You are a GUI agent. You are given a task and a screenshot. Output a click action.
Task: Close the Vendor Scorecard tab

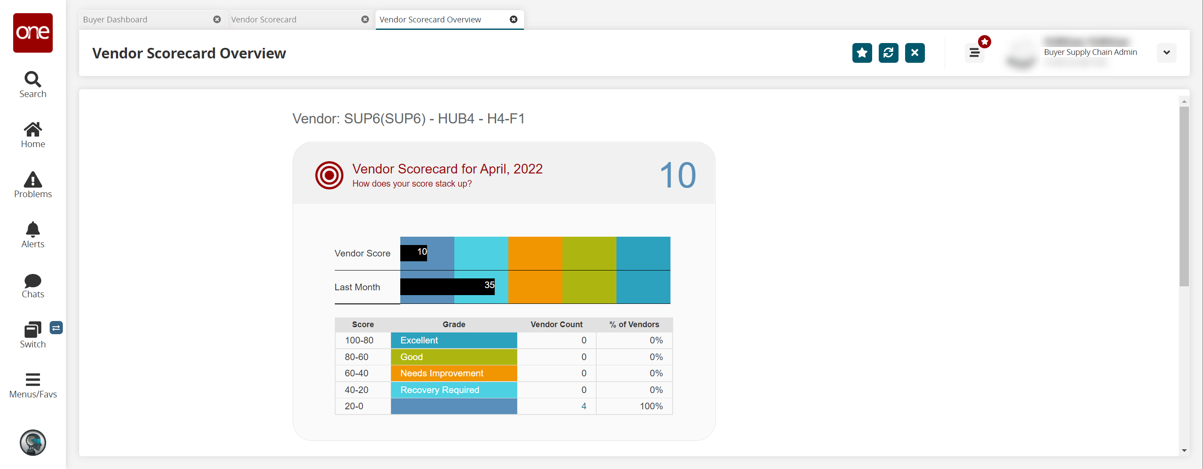[x=365, y=20]
